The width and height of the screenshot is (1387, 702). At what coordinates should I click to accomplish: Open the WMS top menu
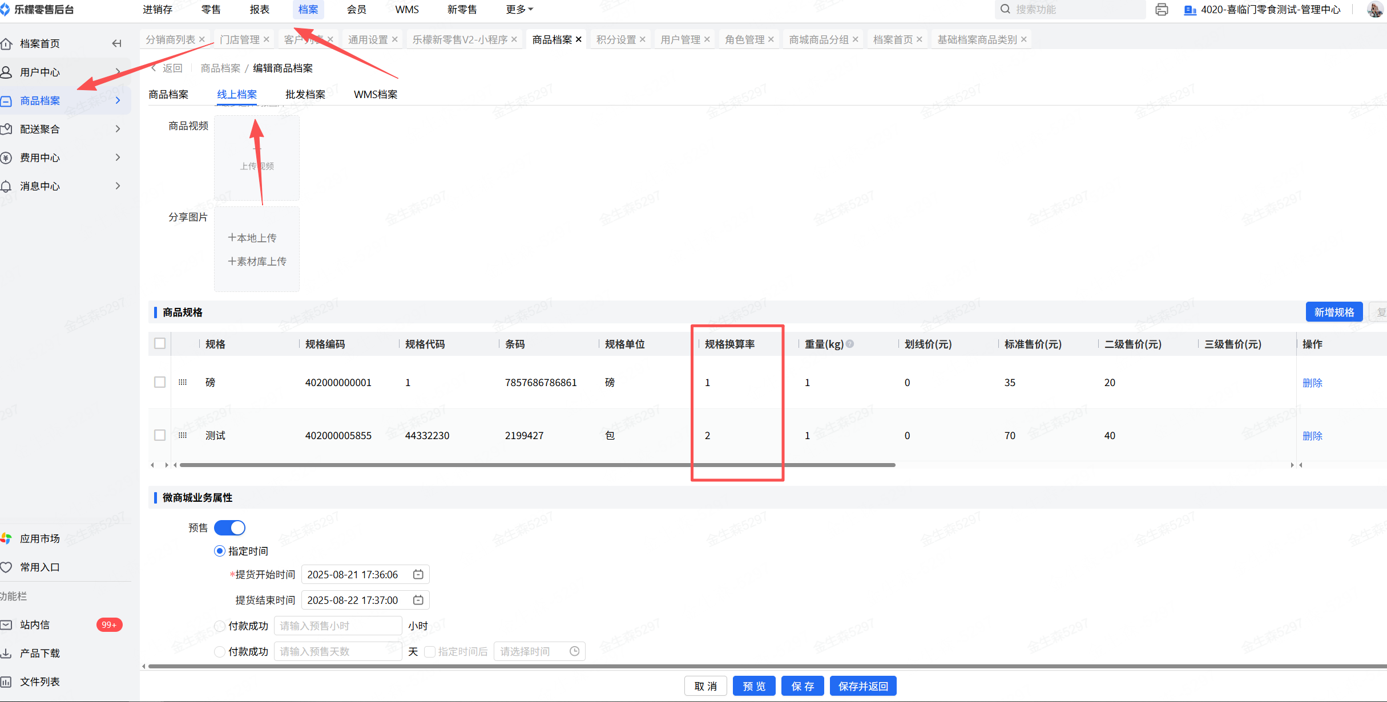406,10
